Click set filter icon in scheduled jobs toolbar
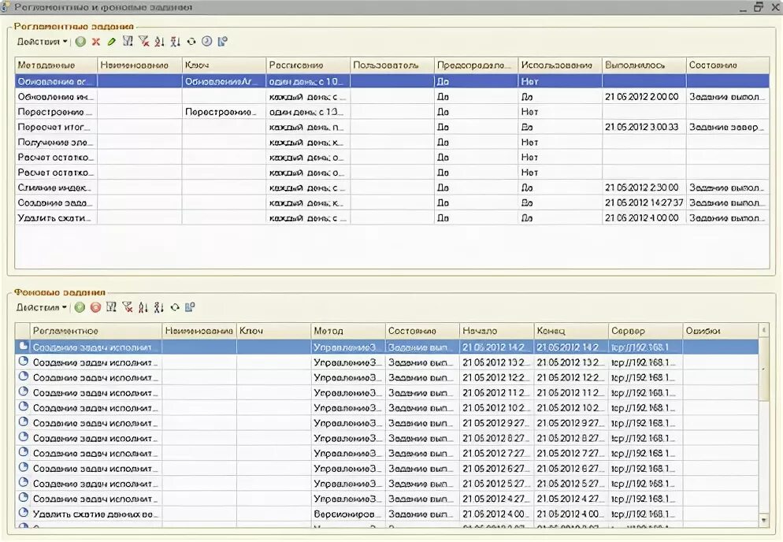Image resolution: width=783 pixels, height=542 pixels. coord(128,42)
